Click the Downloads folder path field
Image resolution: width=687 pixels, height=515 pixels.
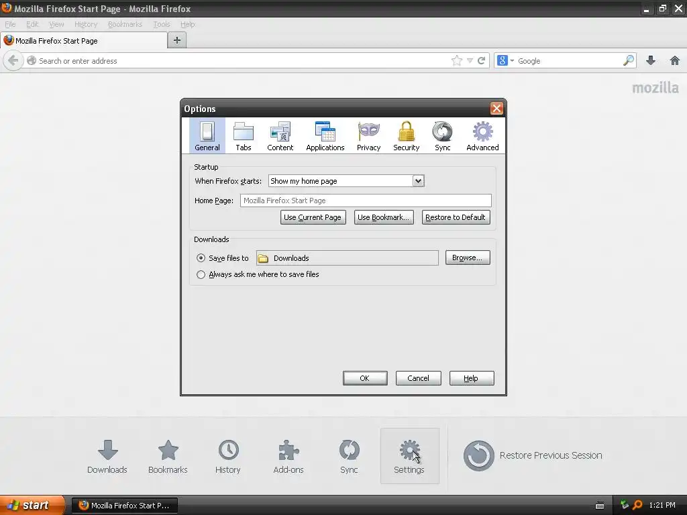[x=347, y=258]
